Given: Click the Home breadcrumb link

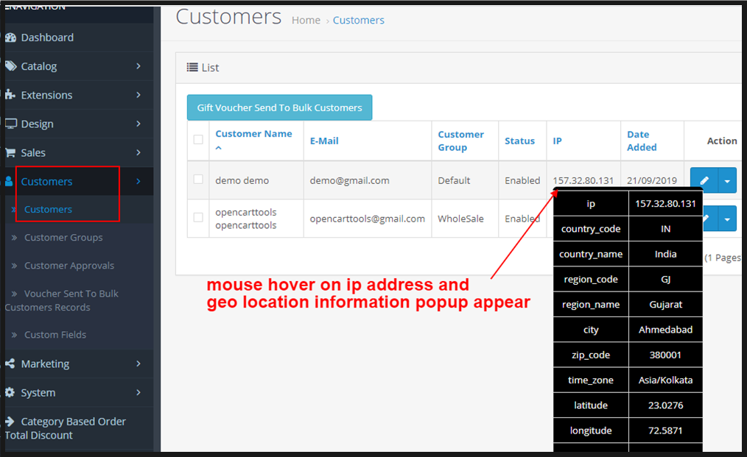Looking at the screenshot, I should (306, 21).
